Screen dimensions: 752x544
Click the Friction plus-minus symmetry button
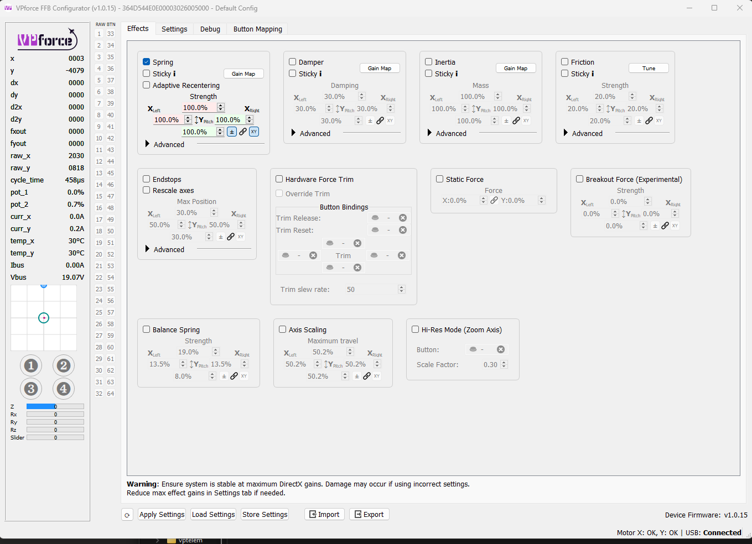click(639, 121)
